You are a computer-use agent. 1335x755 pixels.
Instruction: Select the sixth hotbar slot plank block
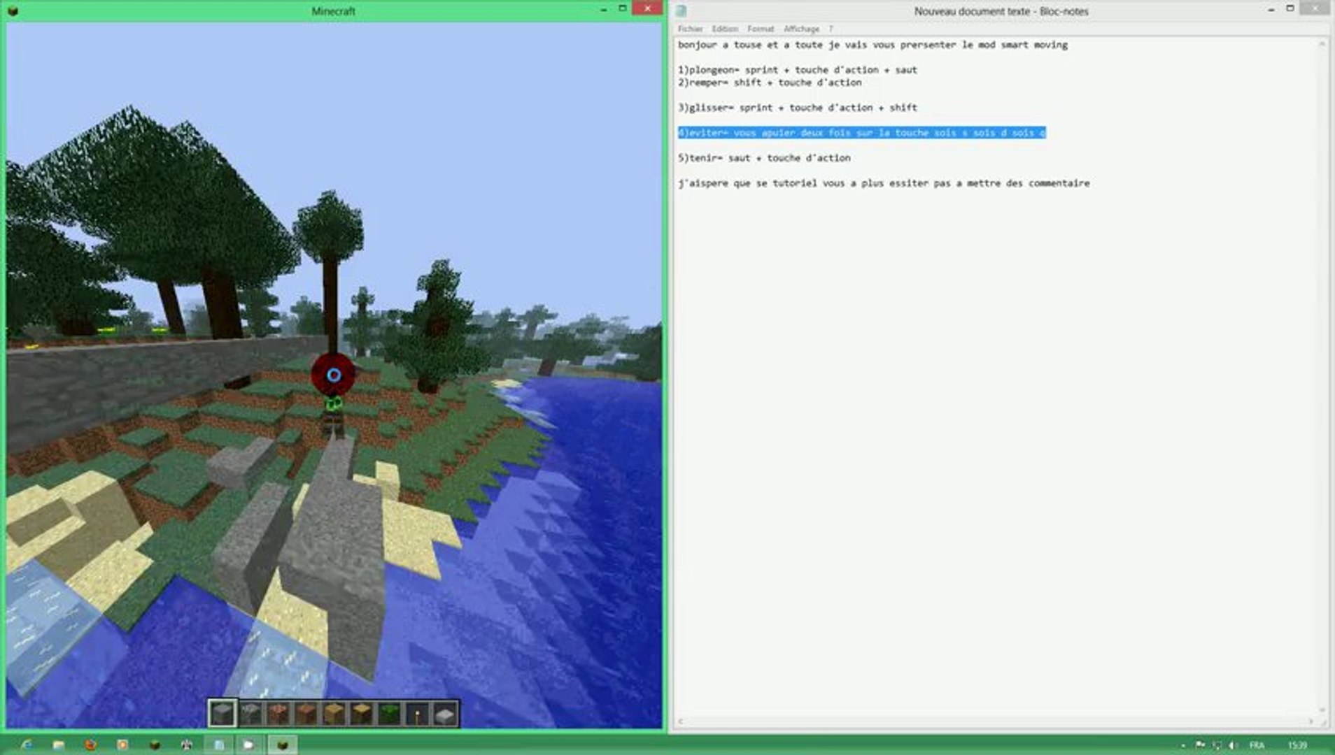point(362,713)
